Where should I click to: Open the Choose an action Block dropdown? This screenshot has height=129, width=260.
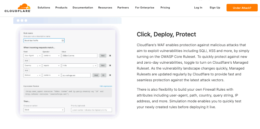(44, 110)
